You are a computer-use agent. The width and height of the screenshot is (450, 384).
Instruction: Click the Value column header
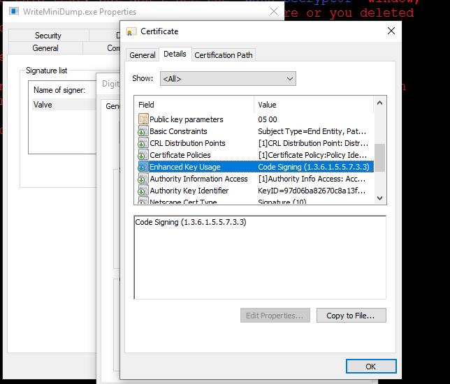[x=314, y=105]
